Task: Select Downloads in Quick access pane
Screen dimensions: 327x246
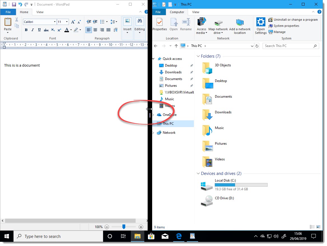Action: (173, 72)
